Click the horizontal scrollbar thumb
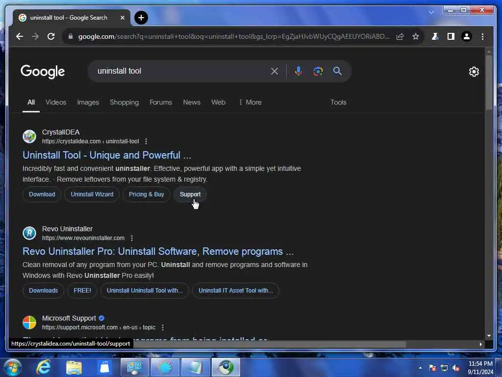The image size is (502, 377). click(x=270, y=344)
